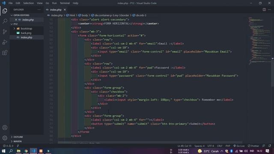The image size is (274, 154).
Task: Open the Accounts menu icon
Action: (x=5, y=127)
